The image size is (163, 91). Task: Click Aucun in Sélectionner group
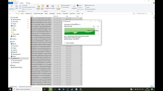pos(87,7)
